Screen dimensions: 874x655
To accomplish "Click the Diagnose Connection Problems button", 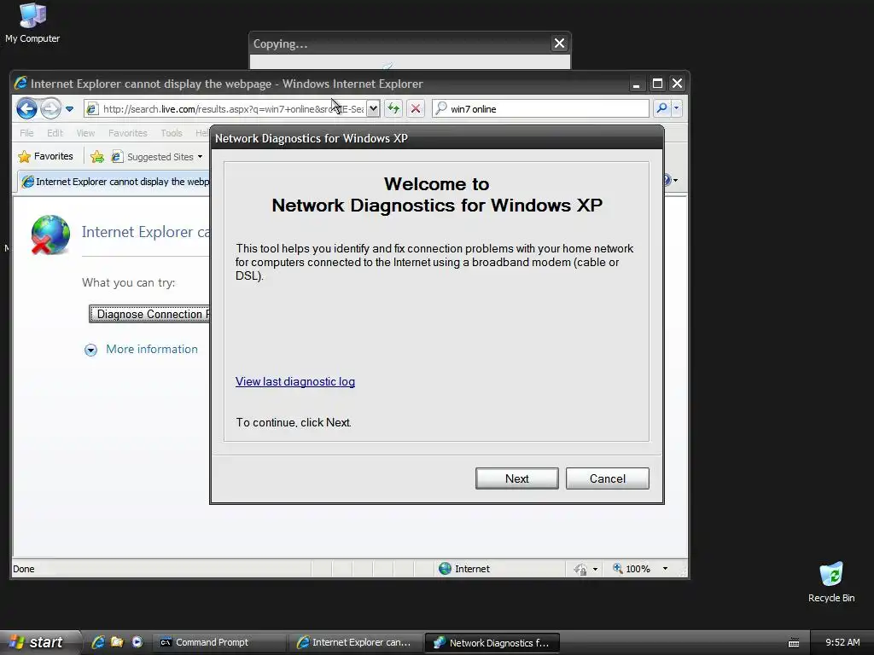I will [149, 314].
